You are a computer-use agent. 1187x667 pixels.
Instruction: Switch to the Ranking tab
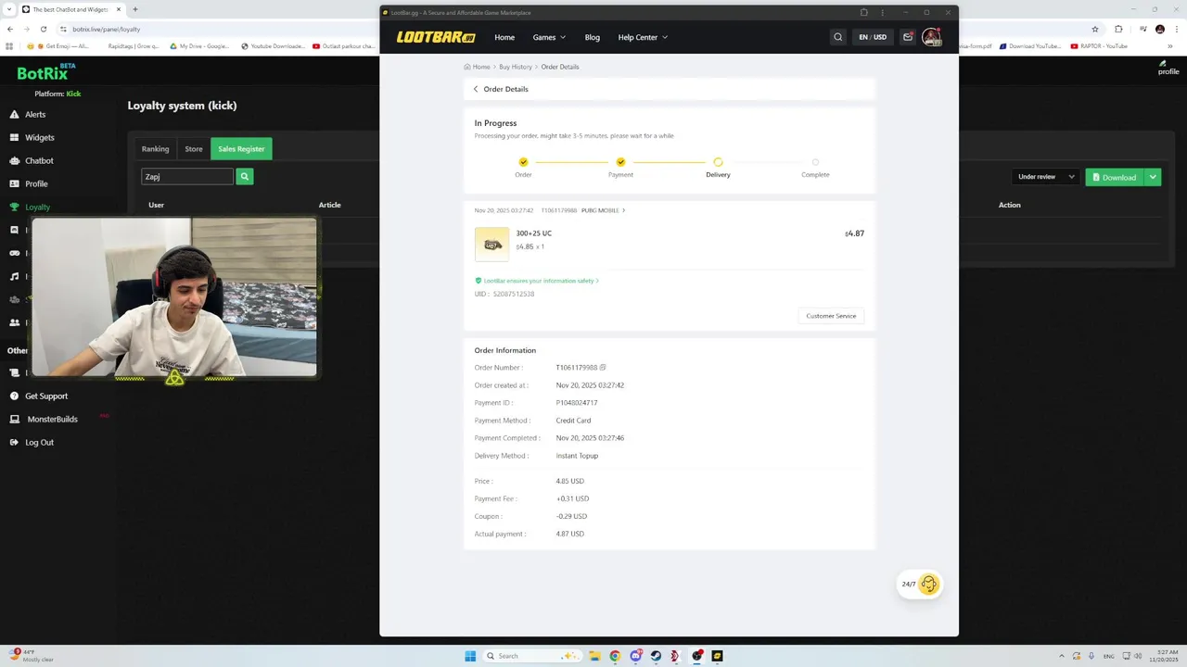(x=155, y=148)
